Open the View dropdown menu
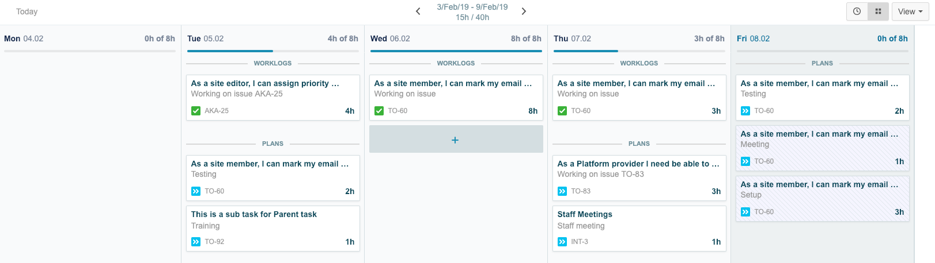The height and width of the screenshot is (263, 935). pos(910,11)
